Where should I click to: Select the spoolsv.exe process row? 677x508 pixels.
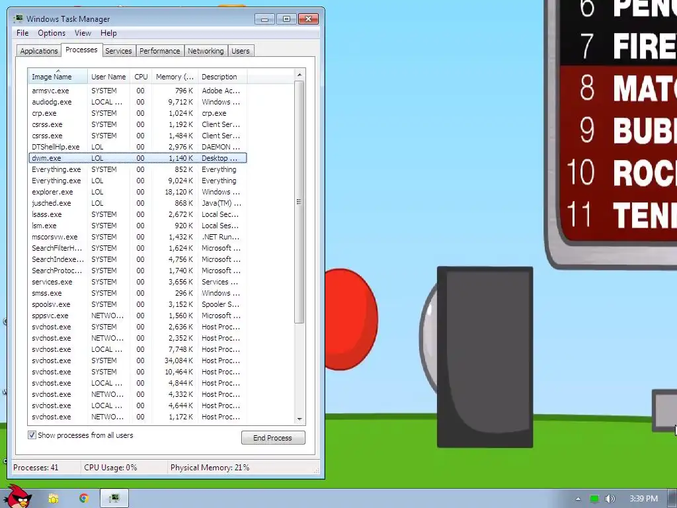pyautogui.click(x=138, y=304)
